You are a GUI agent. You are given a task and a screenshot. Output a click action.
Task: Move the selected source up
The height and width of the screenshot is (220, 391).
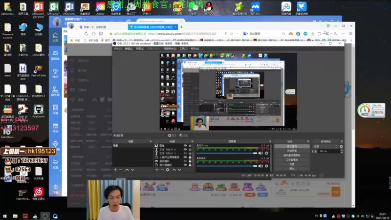(174, 170)
